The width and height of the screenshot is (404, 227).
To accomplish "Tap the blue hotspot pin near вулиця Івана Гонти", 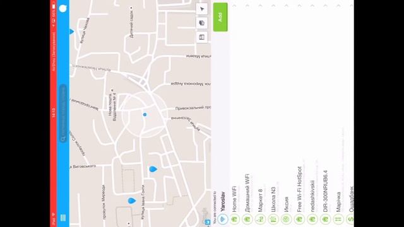I will 132,201.
